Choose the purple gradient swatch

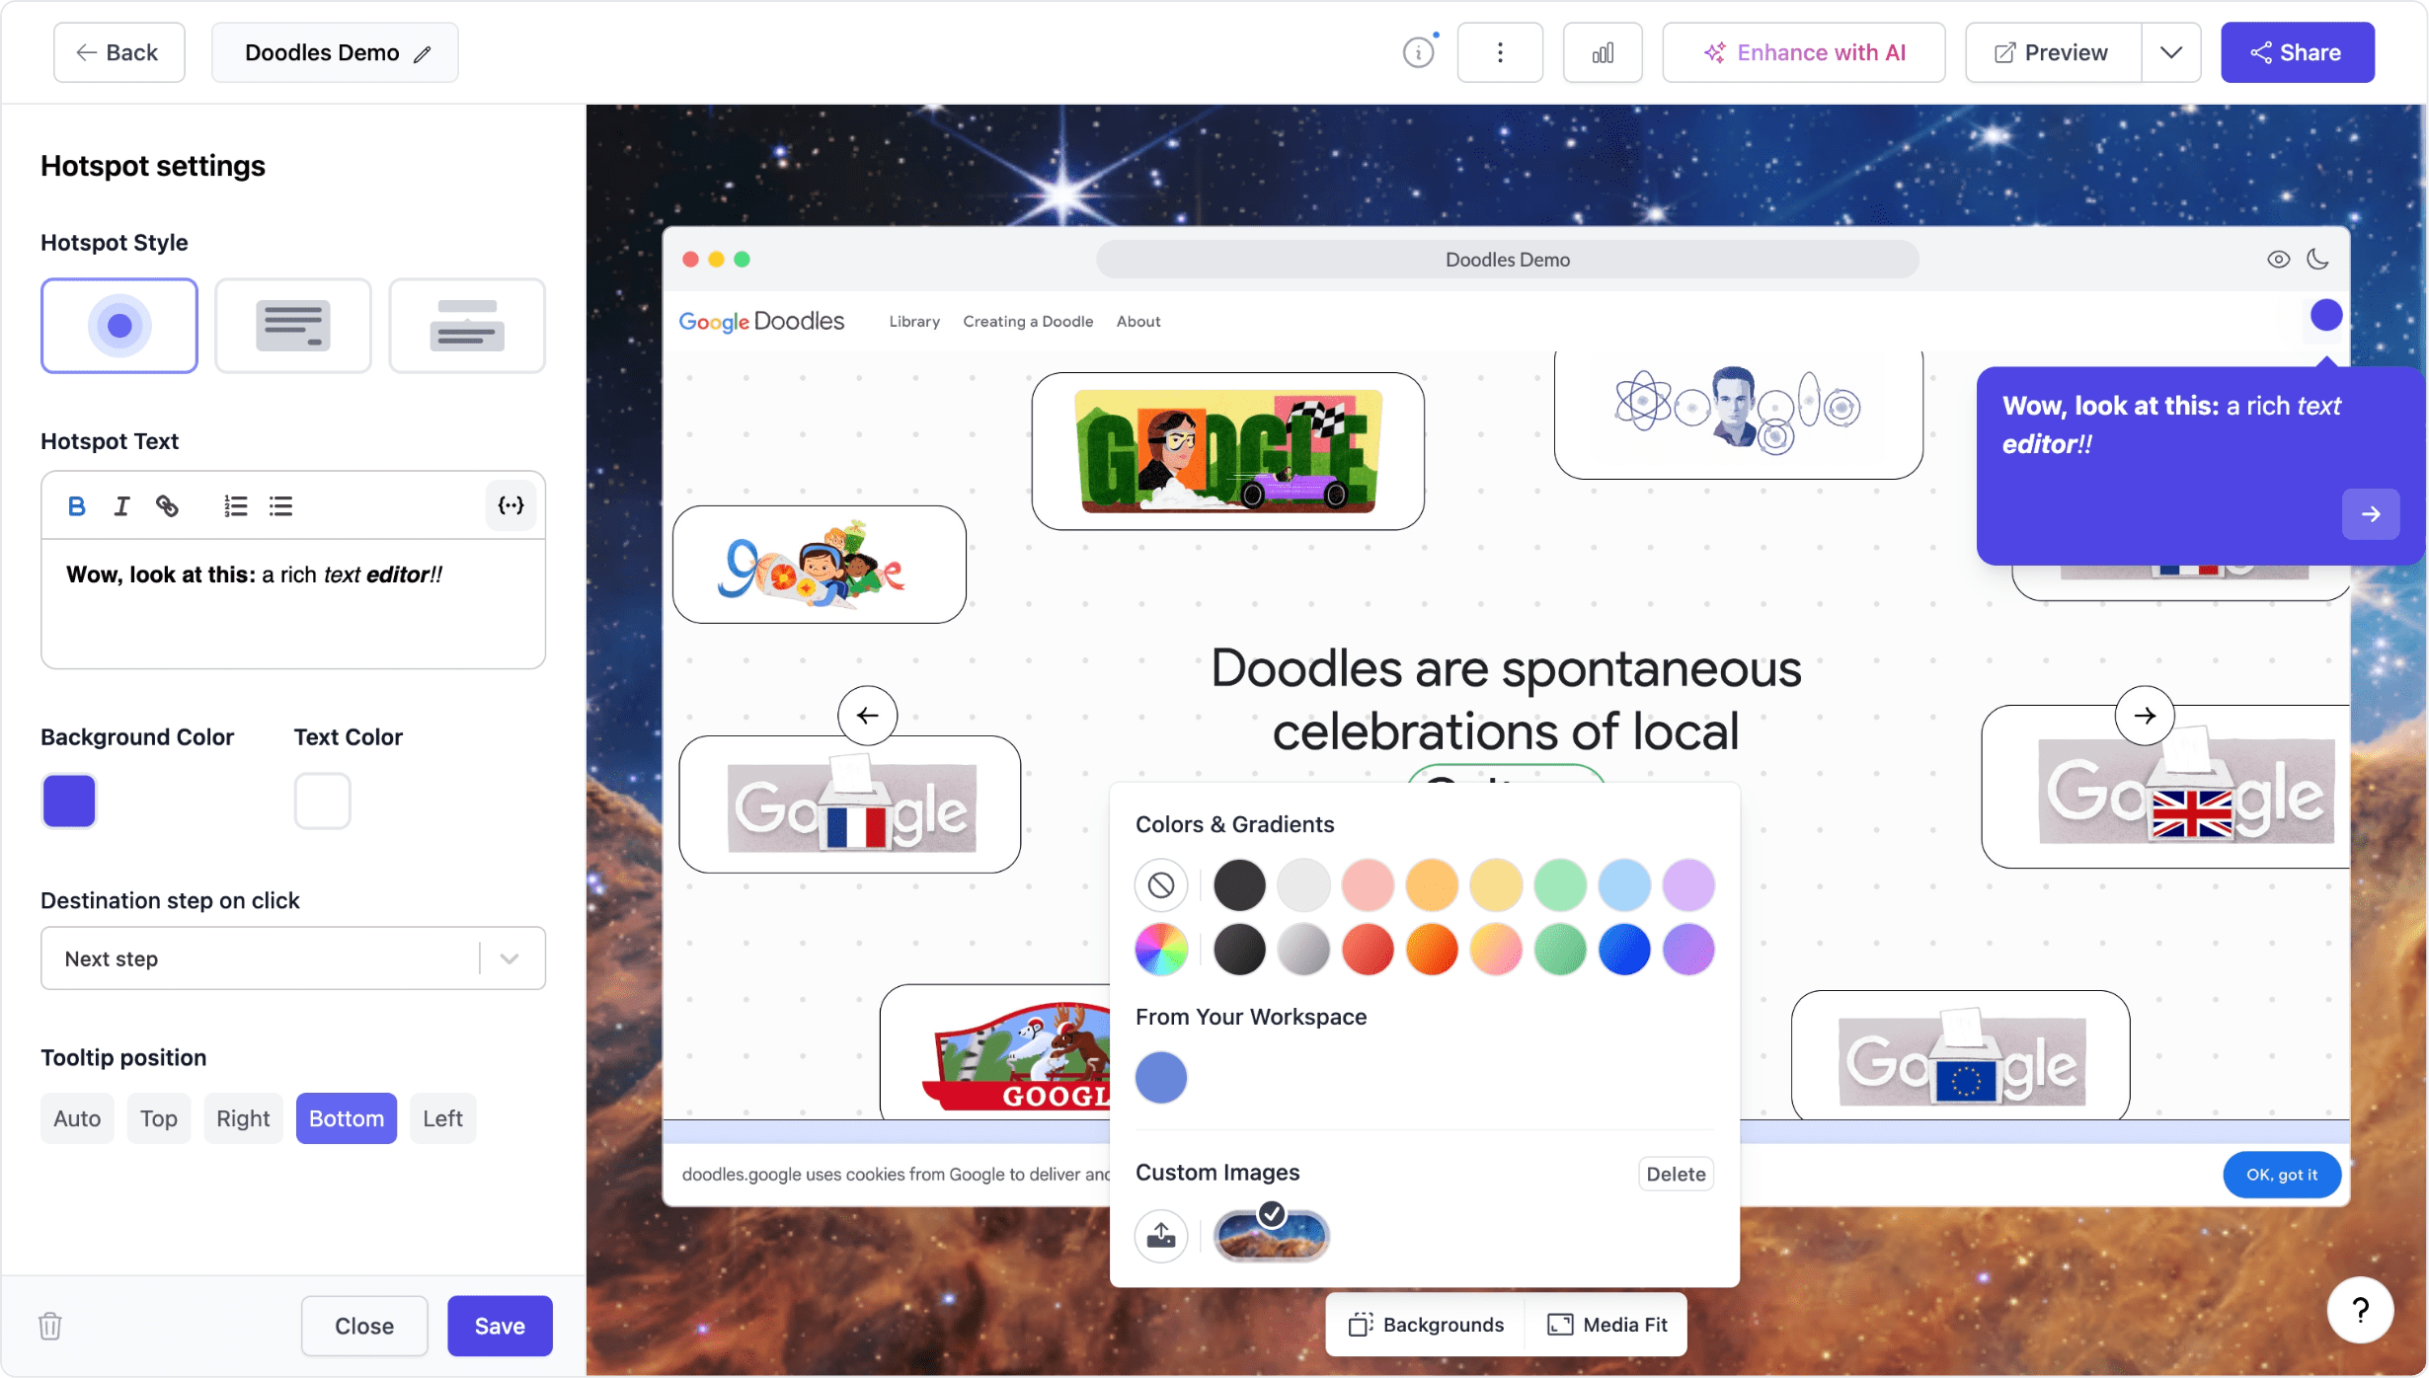click(1688, 950)
